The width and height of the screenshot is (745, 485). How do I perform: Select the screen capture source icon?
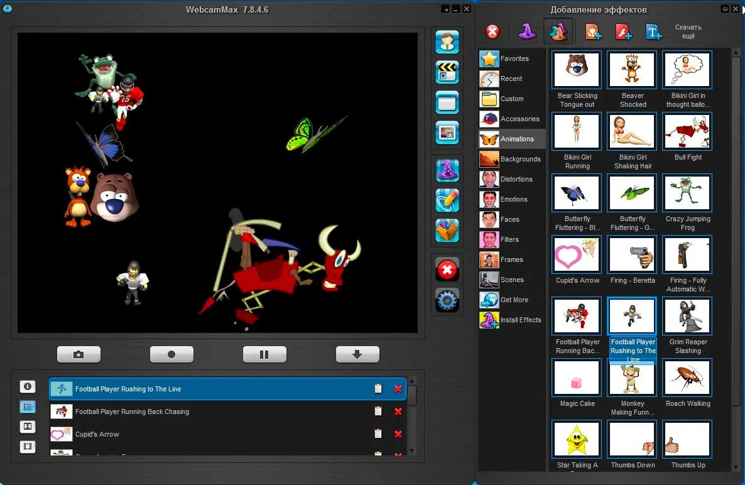pos(447,102)
